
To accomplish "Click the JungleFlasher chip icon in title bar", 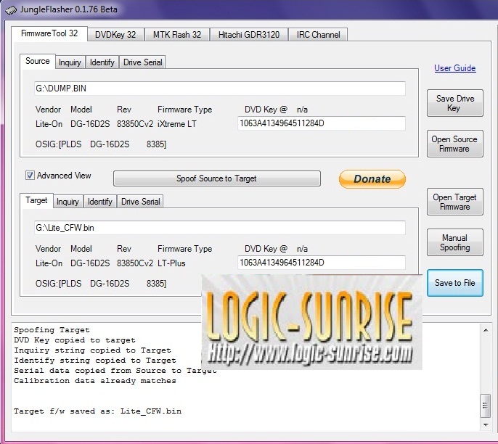I will click(11, 10).
